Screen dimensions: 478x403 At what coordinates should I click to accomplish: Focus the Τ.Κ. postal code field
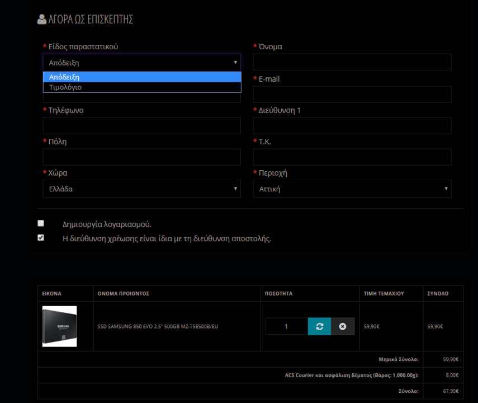352,157
